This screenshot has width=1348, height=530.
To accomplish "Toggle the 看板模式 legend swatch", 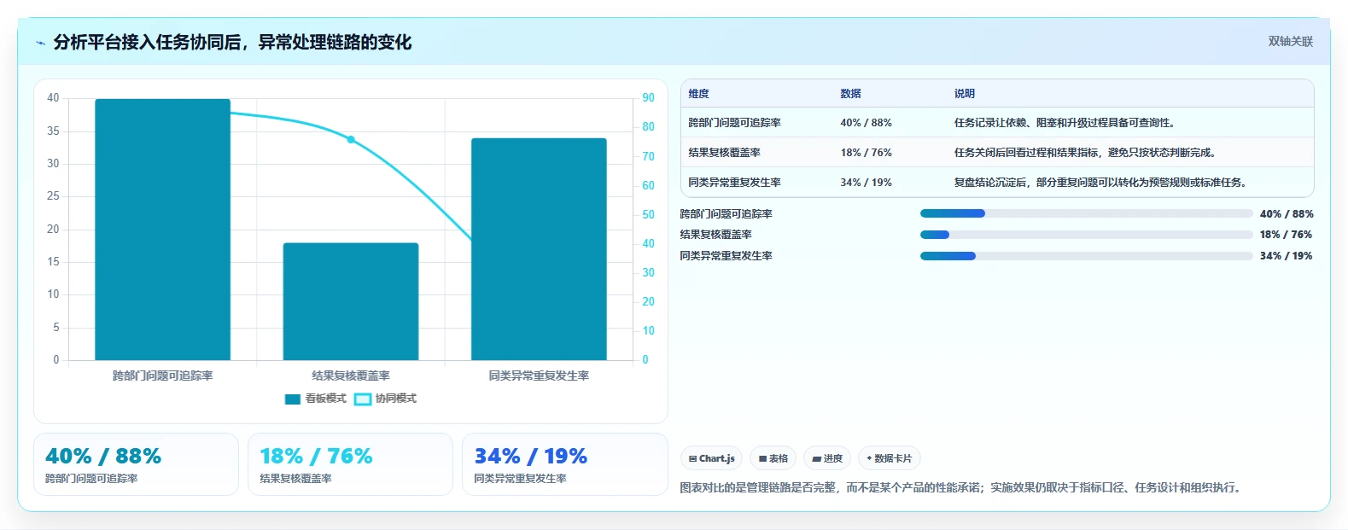I will (293, 399).
